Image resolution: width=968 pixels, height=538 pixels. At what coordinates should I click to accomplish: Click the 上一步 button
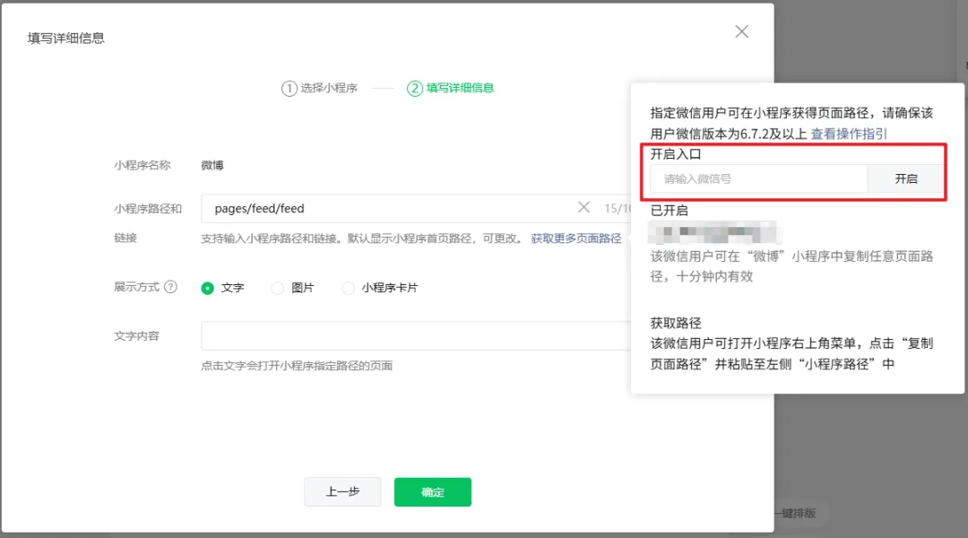(x=342, y=491)
